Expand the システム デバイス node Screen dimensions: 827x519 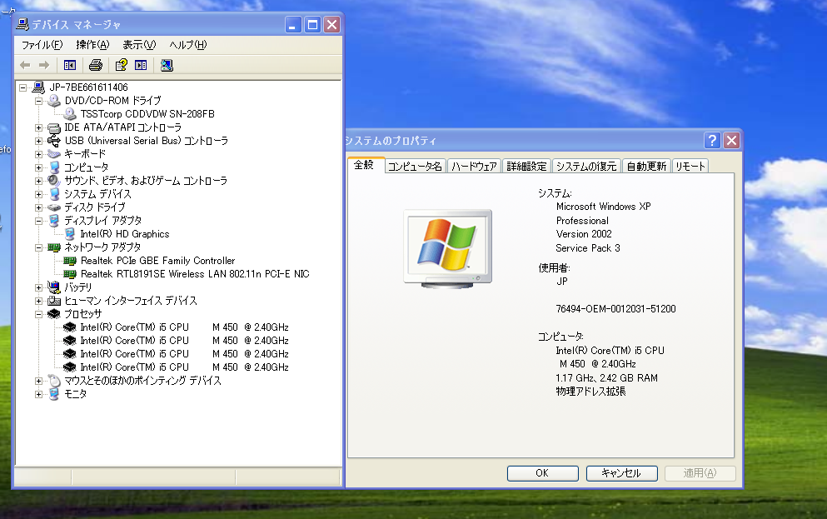point(38,194)
